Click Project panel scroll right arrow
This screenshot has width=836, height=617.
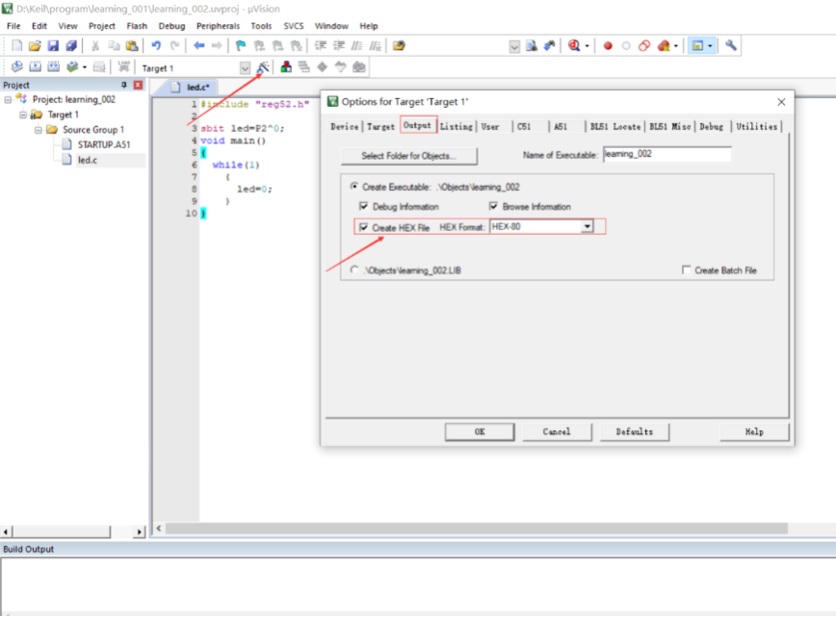[x=139, y=531]
